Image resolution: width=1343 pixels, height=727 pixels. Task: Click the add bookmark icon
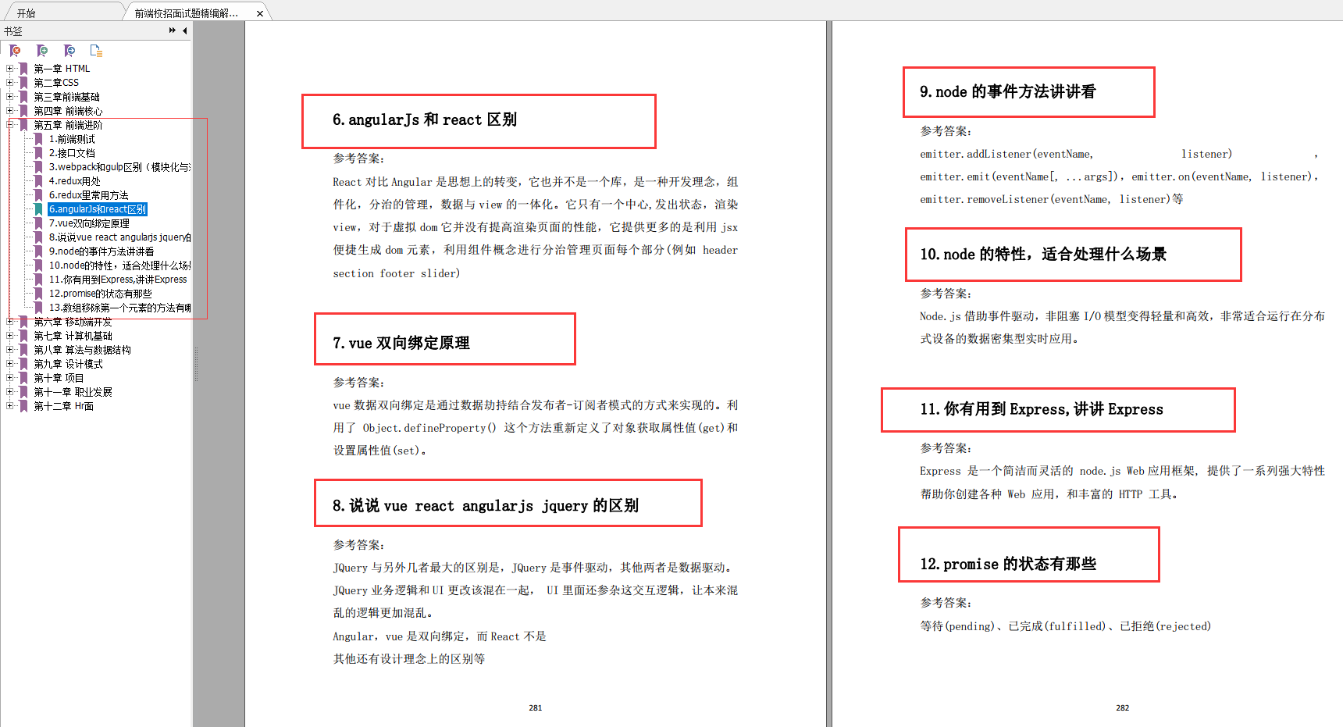(x=42, y=51)
